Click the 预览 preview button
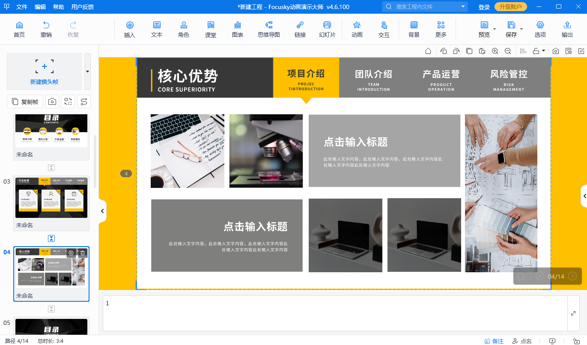Screen dimensions: 587x345 click(484, 29)
